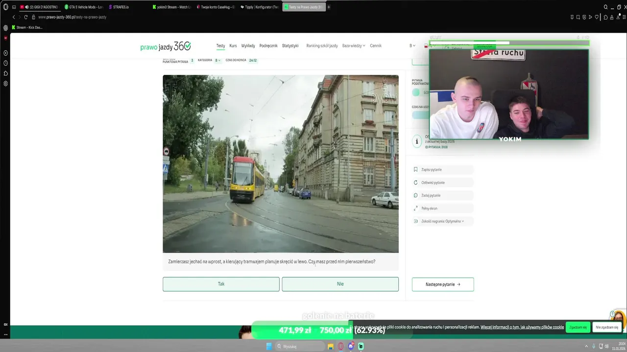Open the Podręcznik menu item
Screen dimensions: 627x352
(269, 46)
